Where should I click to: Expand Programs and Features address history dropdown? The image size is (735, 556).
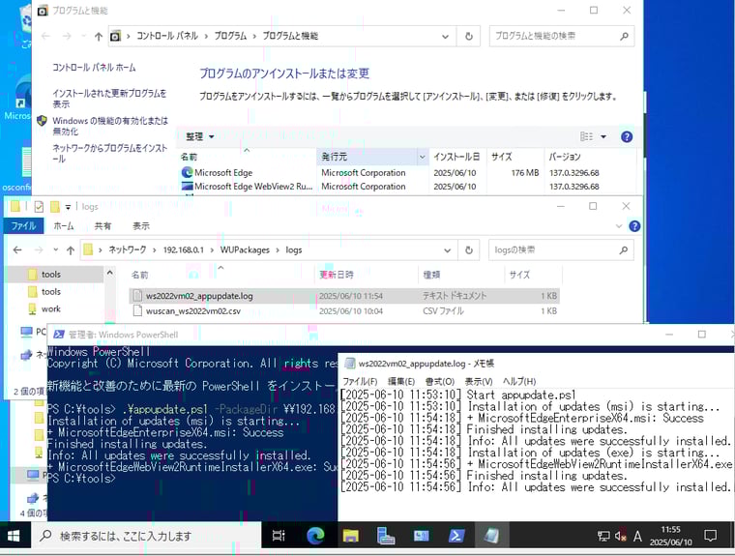click(x=445, y=36)
